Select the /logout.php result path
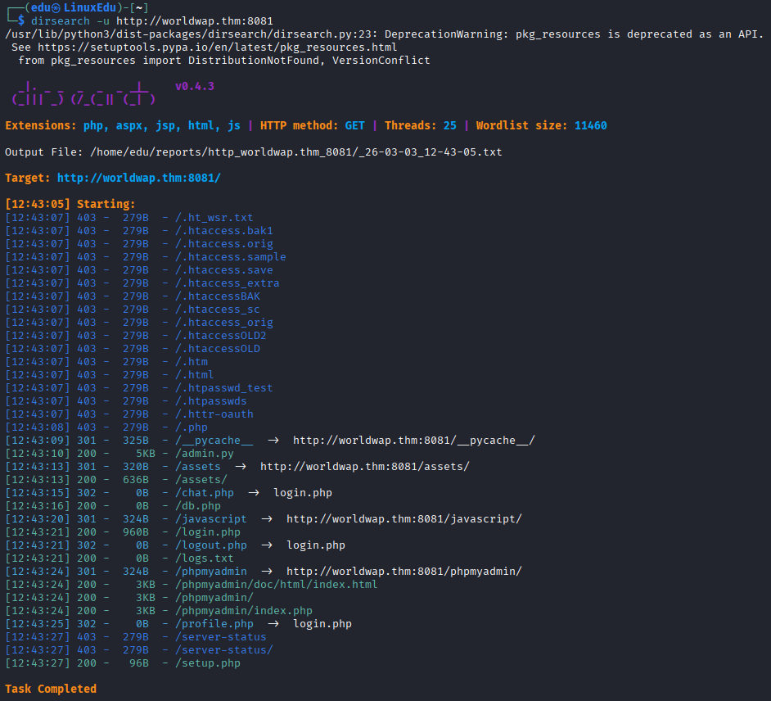 pos(211,545)
